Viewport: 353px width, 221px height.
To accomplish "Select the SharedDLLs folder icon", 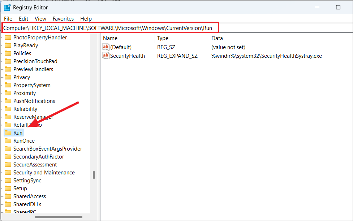I will point(8,204).
